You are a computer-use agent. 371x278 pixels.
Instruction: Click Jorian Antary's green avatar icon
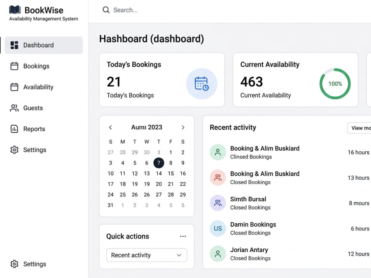[x=218, y=254]
